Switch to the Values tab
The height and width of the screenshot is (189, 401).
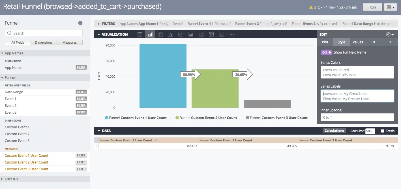pos(358,42)
